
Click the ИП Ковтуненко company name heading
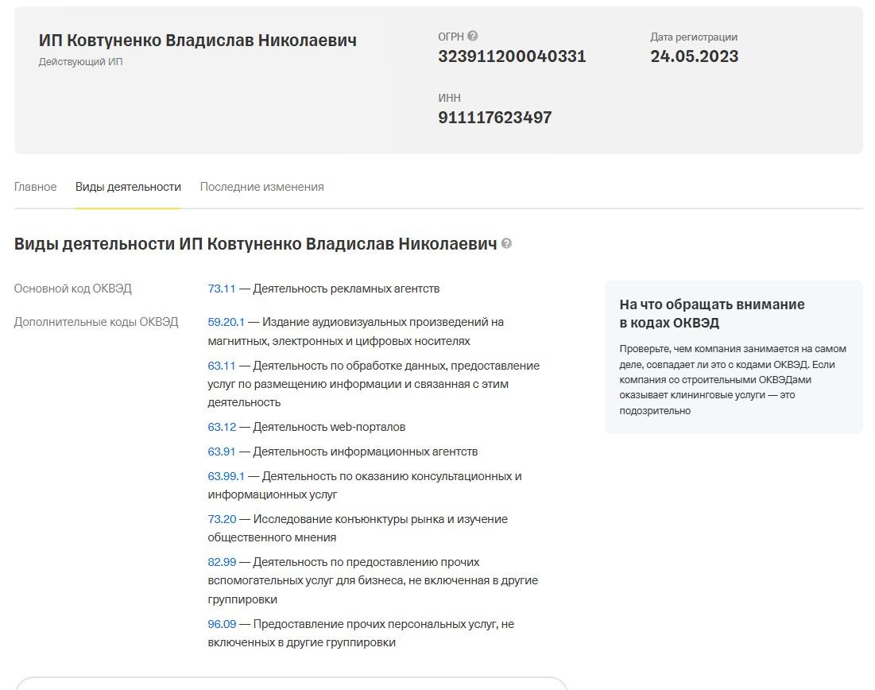199,39
